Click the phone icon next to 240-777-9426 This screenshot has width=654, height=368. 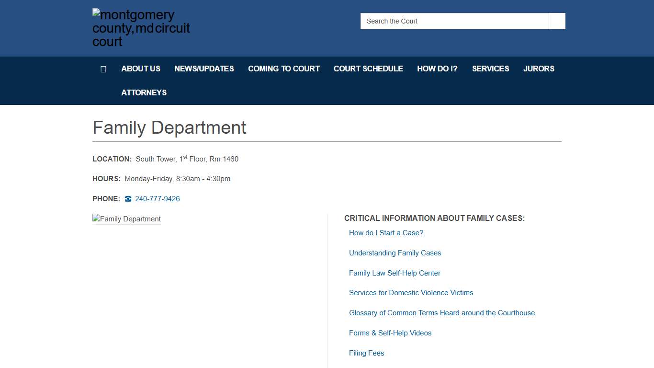tap(127, 198)
